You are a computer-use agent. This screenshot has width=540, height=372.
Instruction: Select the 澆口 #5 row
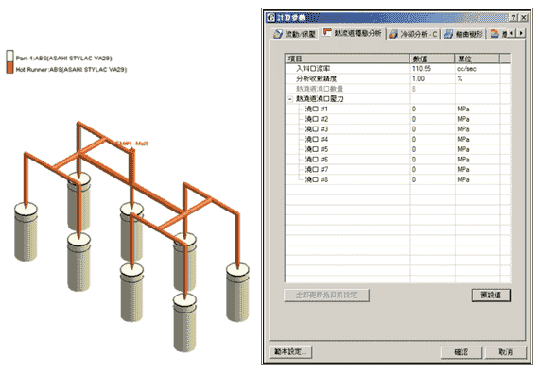tap(392, 149)
